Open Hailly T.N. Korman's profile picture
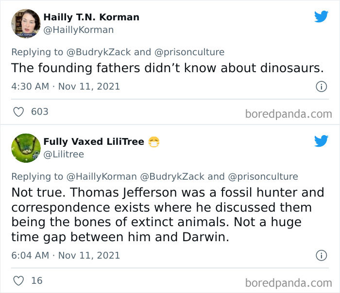 [x=26, y=23]
